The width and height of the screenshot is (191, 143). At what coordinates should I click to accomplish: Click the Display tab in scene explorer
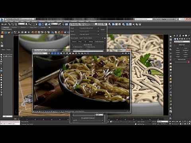[x=9, y=50]
